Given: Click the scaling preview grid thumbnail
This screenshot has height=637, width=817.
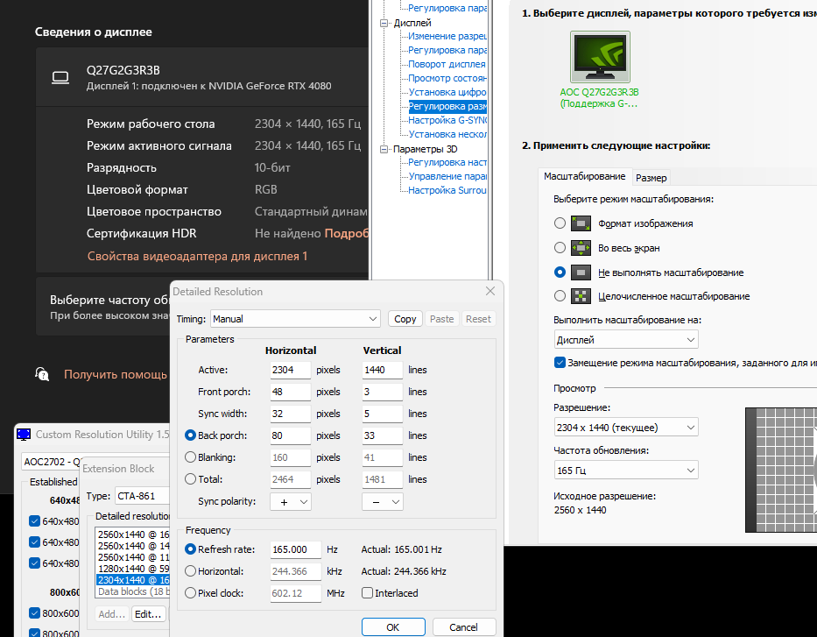Looking at the screenshot, I should click(x=781, y=470).
